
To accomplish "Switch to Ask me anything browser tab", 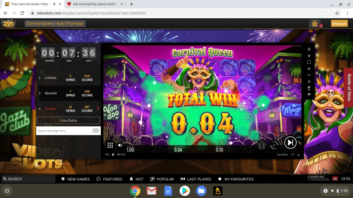I will click(95, 4).
